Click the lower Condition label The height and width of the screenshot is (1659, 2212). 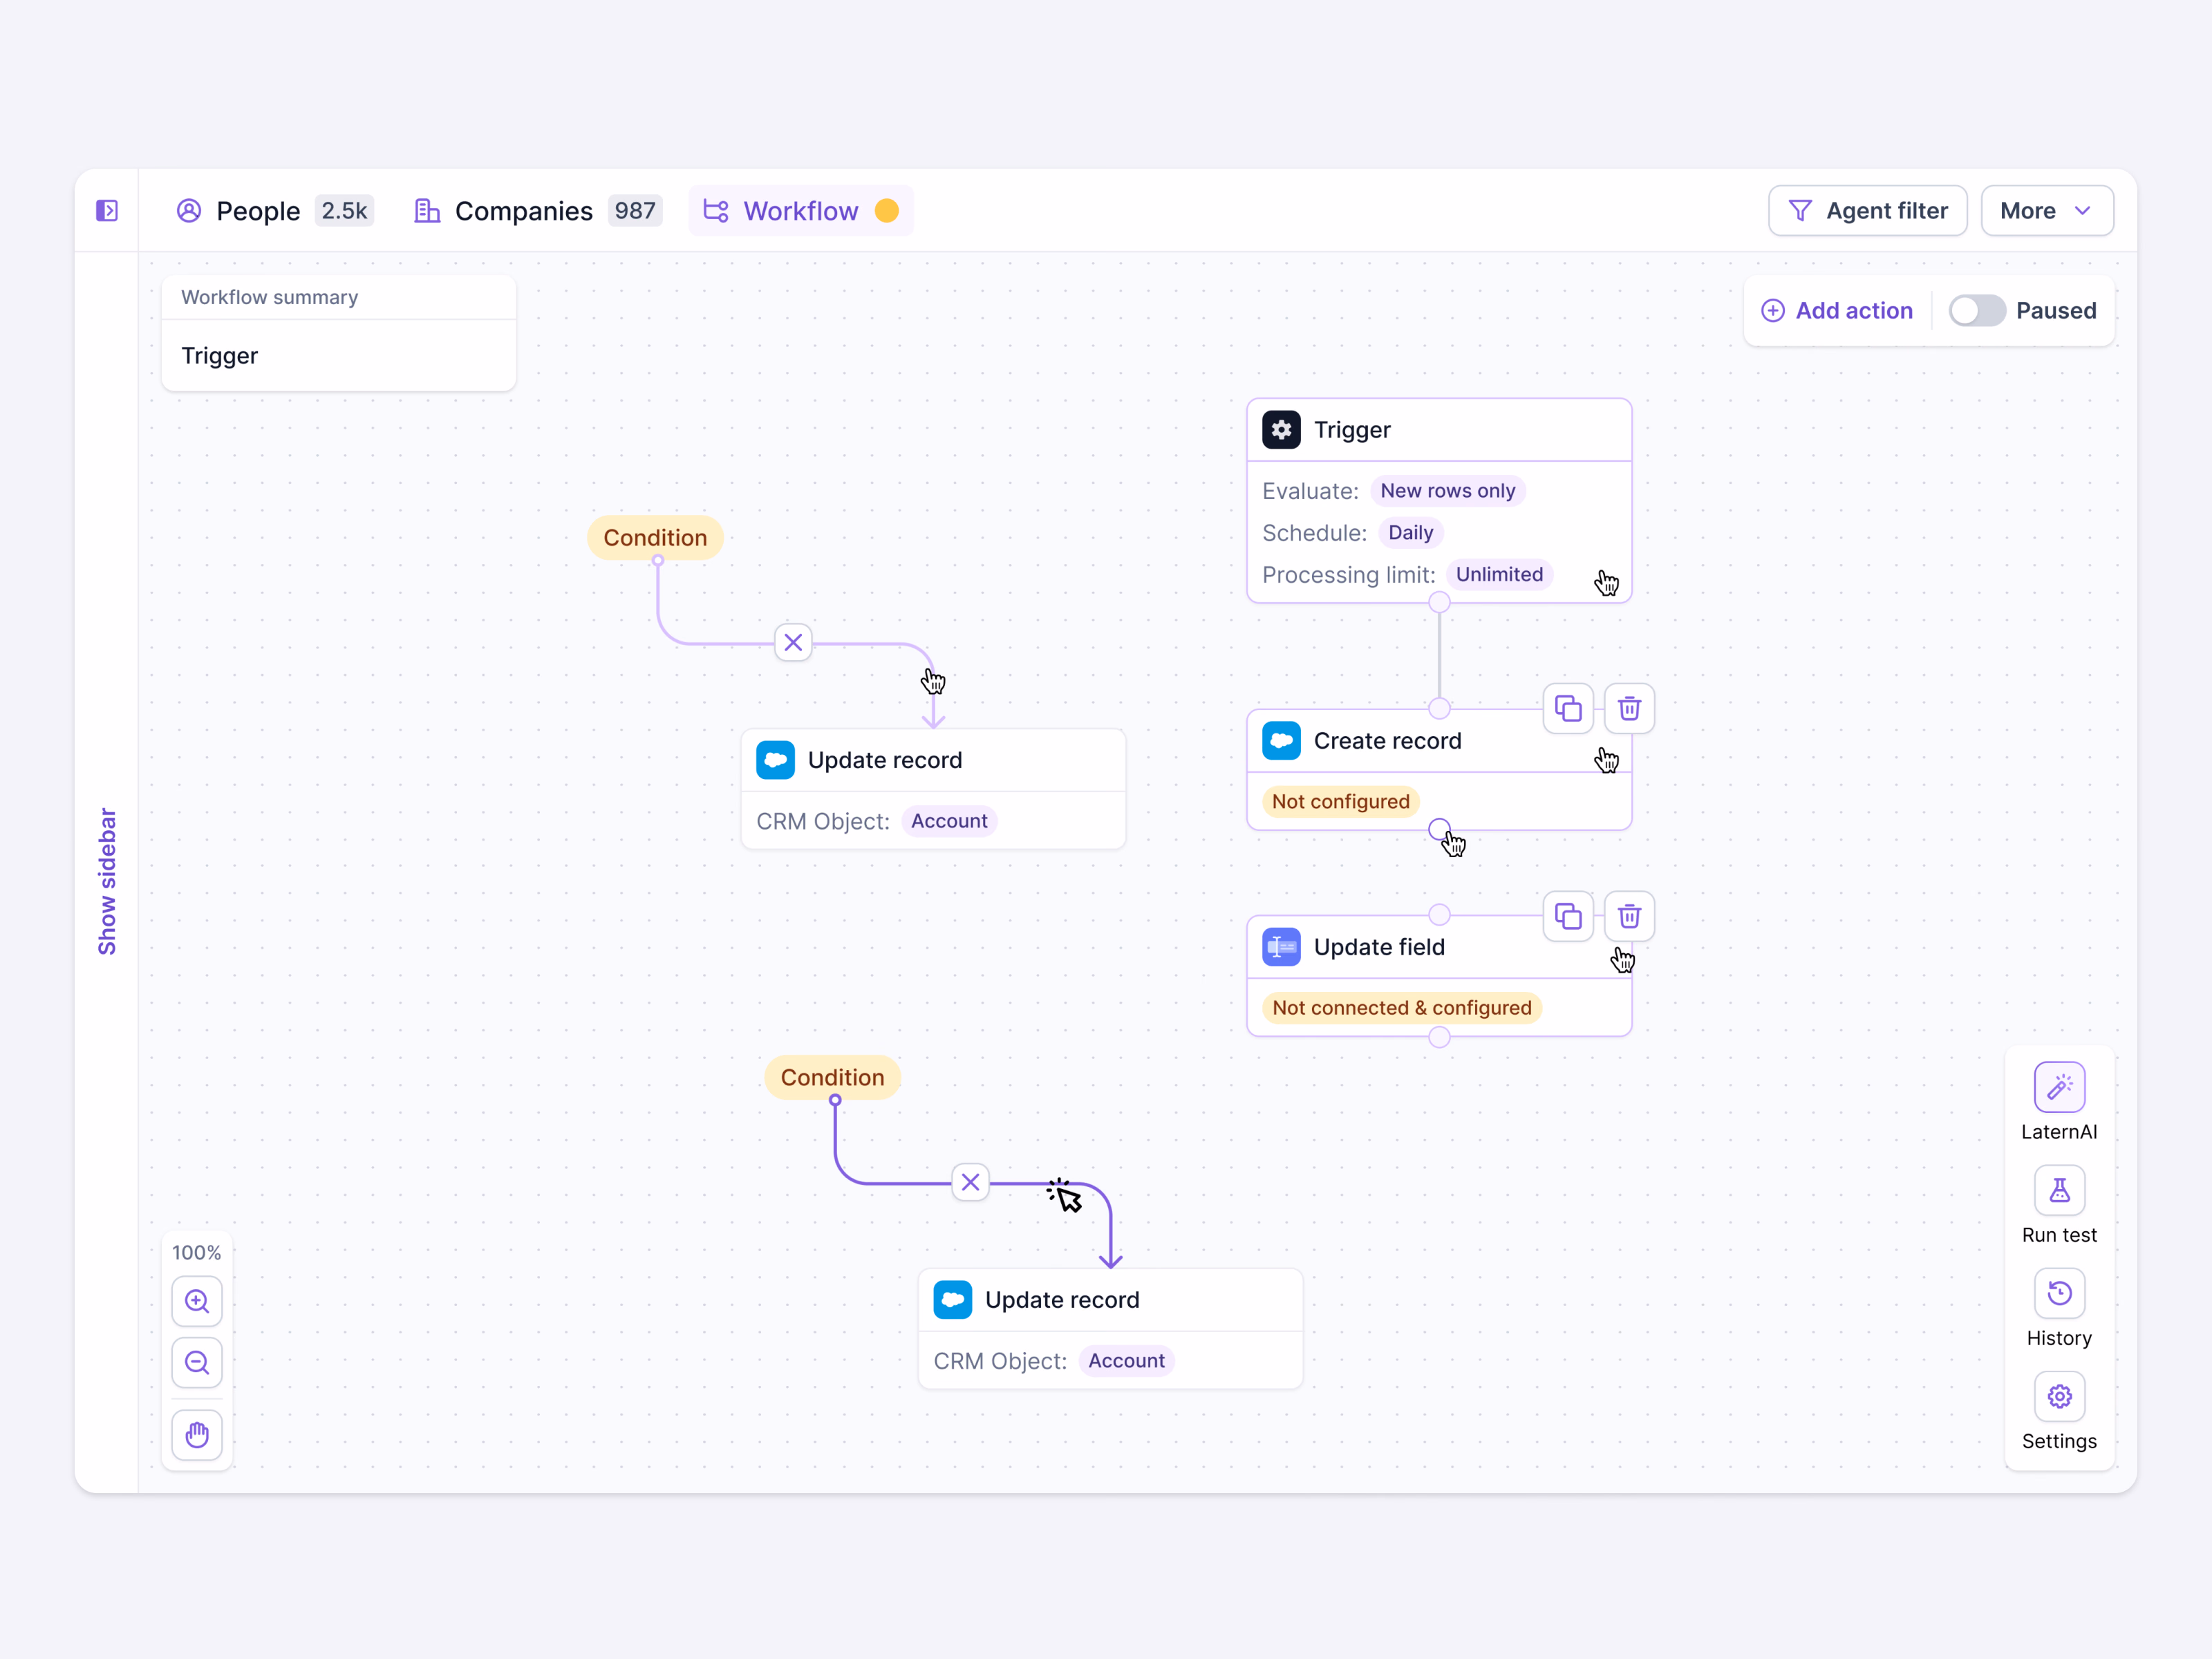click(x=832, y=1078)
